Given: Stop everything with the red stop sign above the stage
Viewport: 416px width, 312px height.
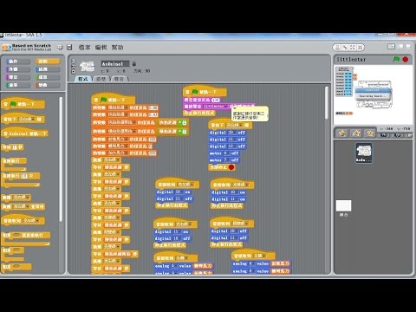Looking at the screenshot, I should 406,59.
